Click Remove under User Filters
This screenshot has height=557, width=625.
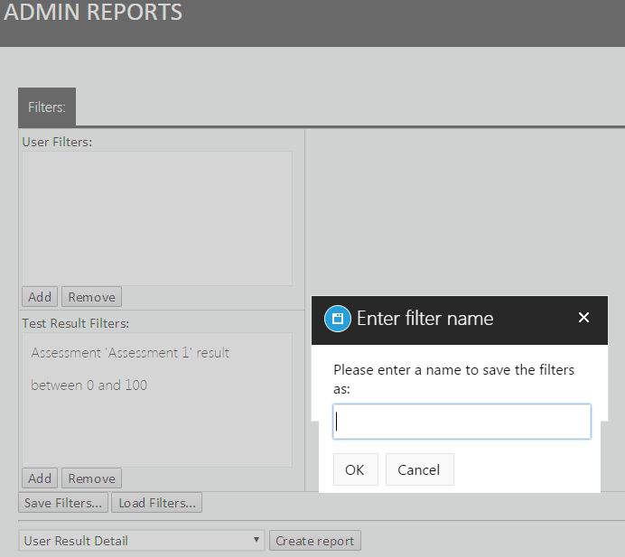coord(91,297)
